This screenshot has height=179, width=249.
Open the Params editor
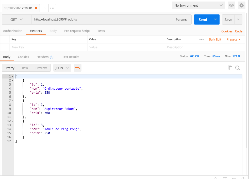pos(181,20)
